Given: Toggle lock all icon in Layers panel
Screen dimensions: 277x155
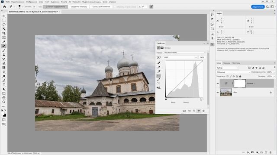Looking at the screenshot, I should (240, 77).
